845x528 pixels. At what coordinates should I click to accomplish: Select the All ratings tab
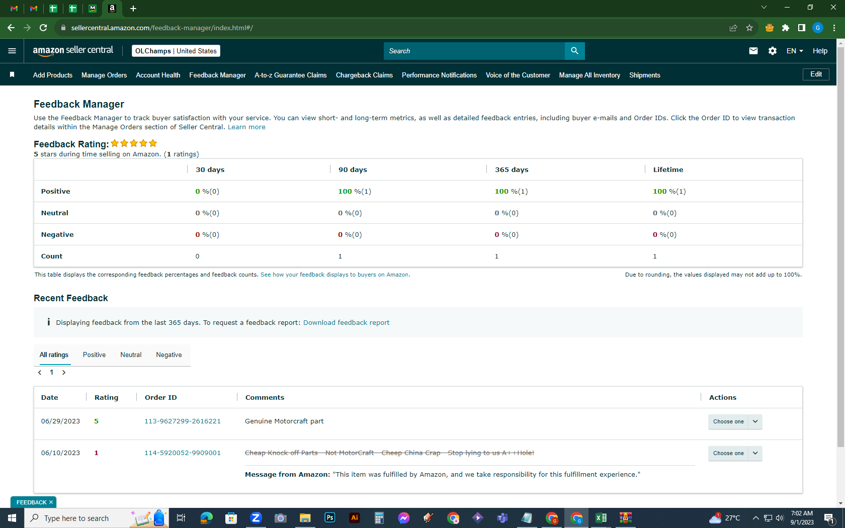[54, 355]
